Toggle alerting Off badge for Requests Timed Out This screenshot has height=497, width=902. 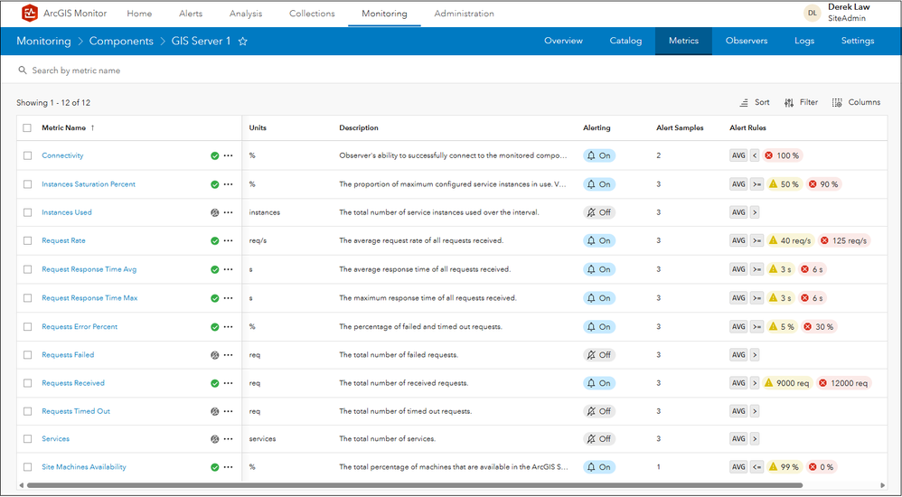(599, 412)
